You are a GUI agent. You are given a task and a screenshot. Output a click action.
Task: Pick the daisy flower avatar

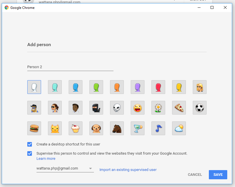point(158,108)
